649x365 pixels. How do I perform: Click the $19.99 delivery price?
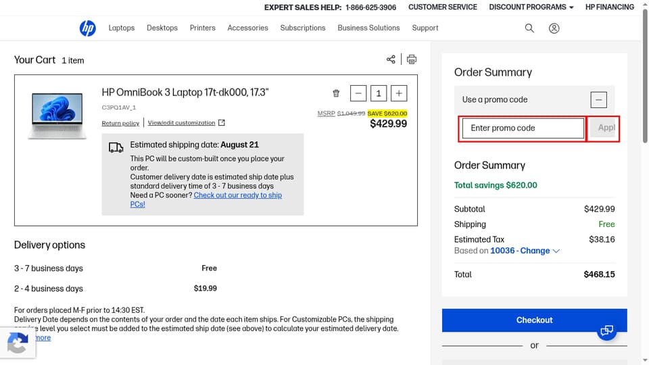click(x=206, y=289)
